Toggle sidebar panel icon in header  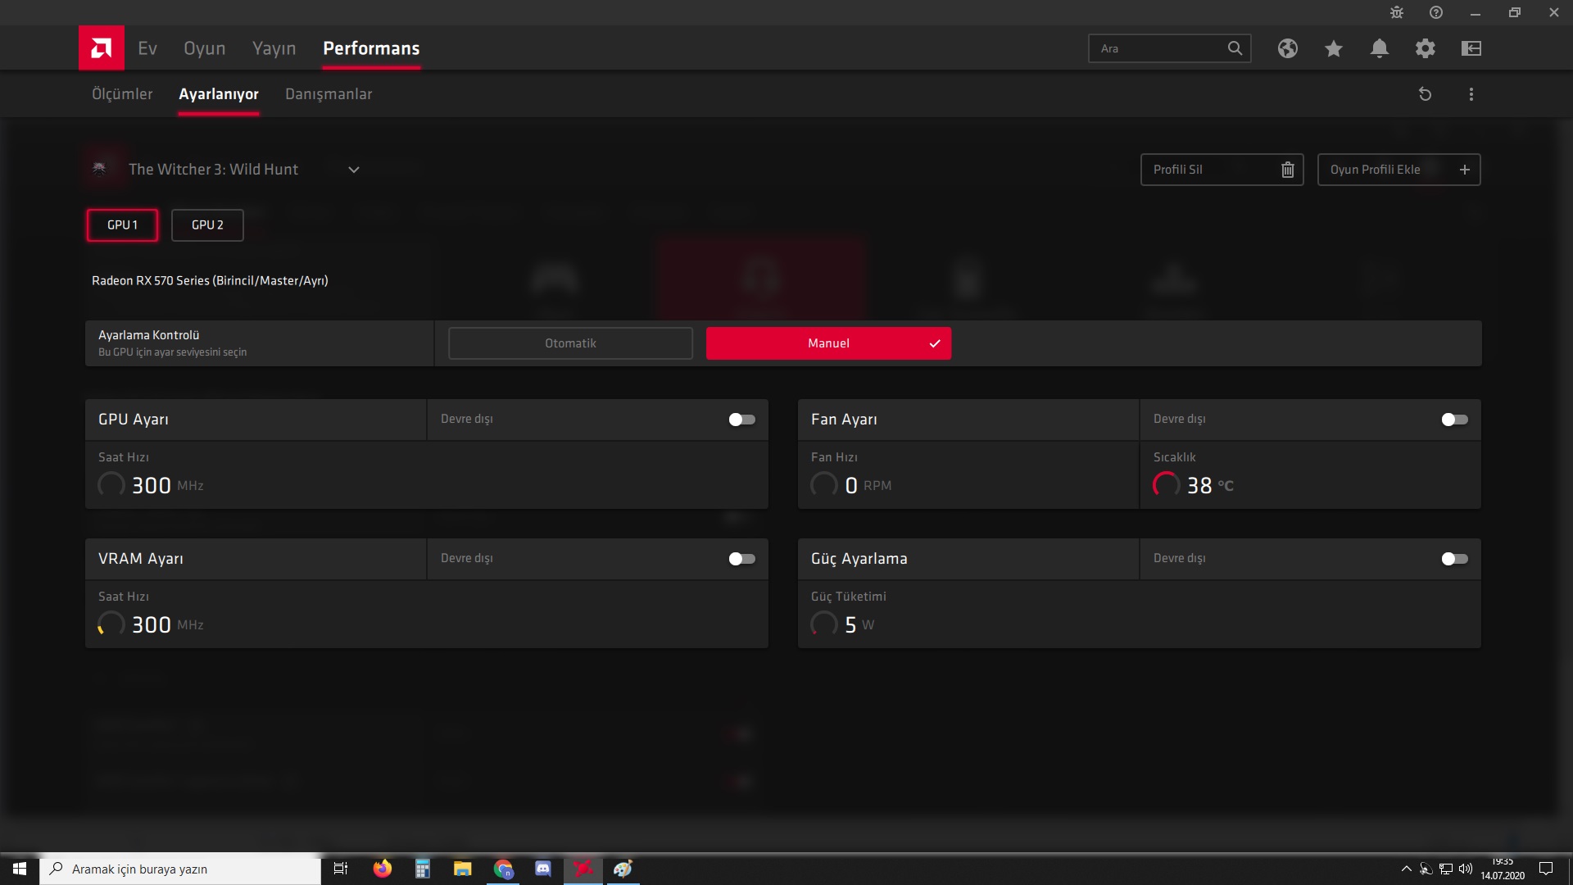pyautogui.click(x=1471, y=48)
